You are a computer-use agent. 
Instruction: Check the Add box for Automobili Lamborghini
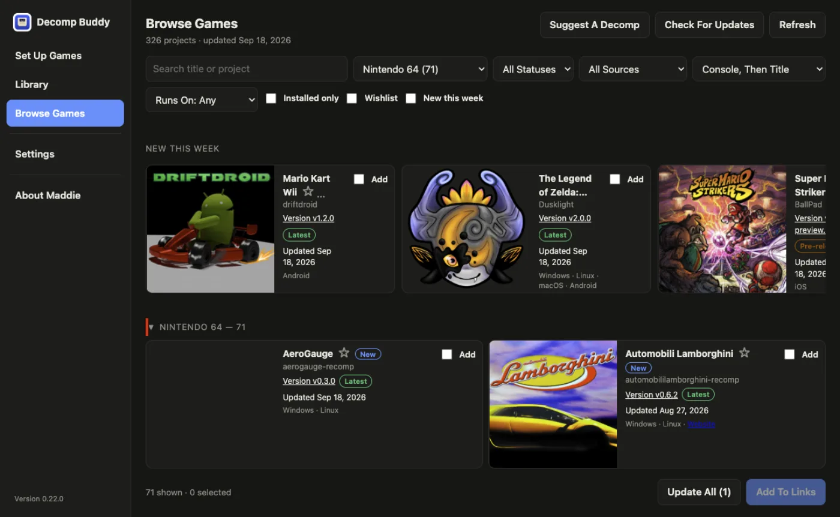click(790, 354)
